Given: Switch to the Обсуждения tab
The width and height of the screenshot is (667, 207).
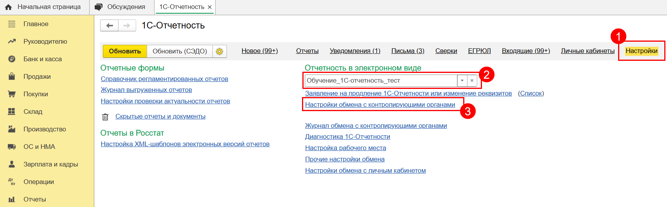Looking at the screenshot, I should click(126, 7).
